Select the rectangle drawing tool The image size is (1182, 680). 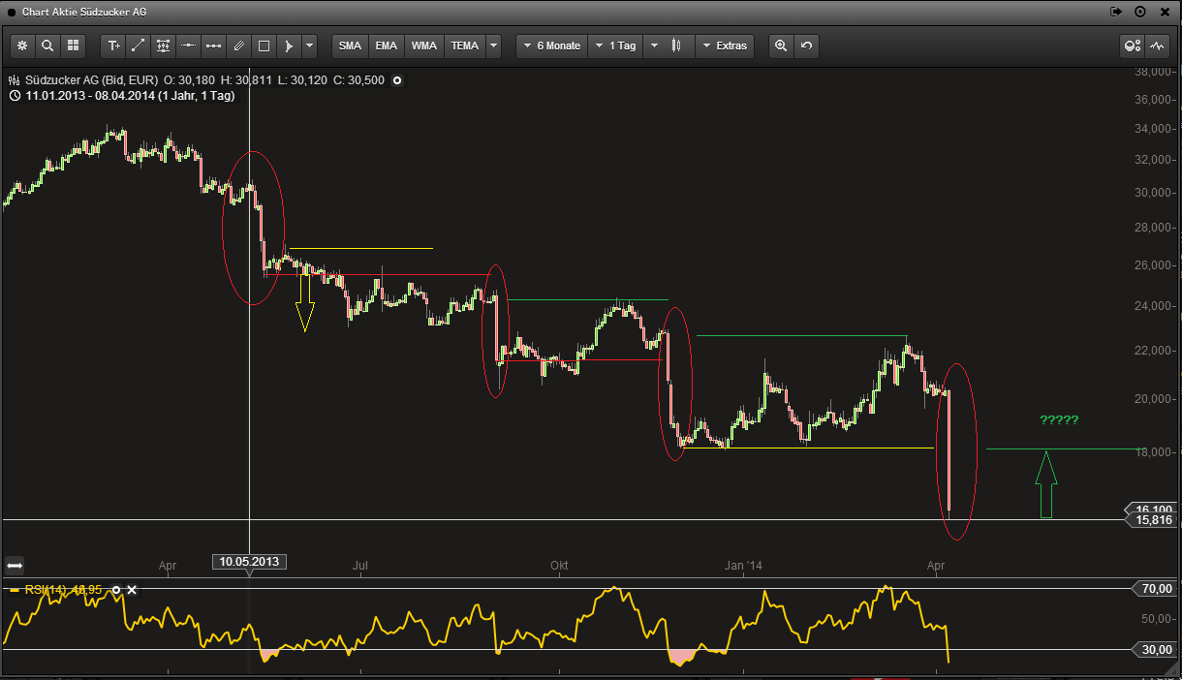coord(264,46)
